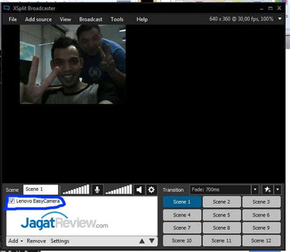Switch to Scene 2
Image resolution: width=290 pixels, height=252 pixels.
[x=221, y=202]
